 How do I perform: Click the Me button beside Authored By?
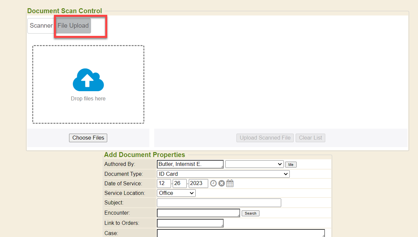tap(291, 165)
